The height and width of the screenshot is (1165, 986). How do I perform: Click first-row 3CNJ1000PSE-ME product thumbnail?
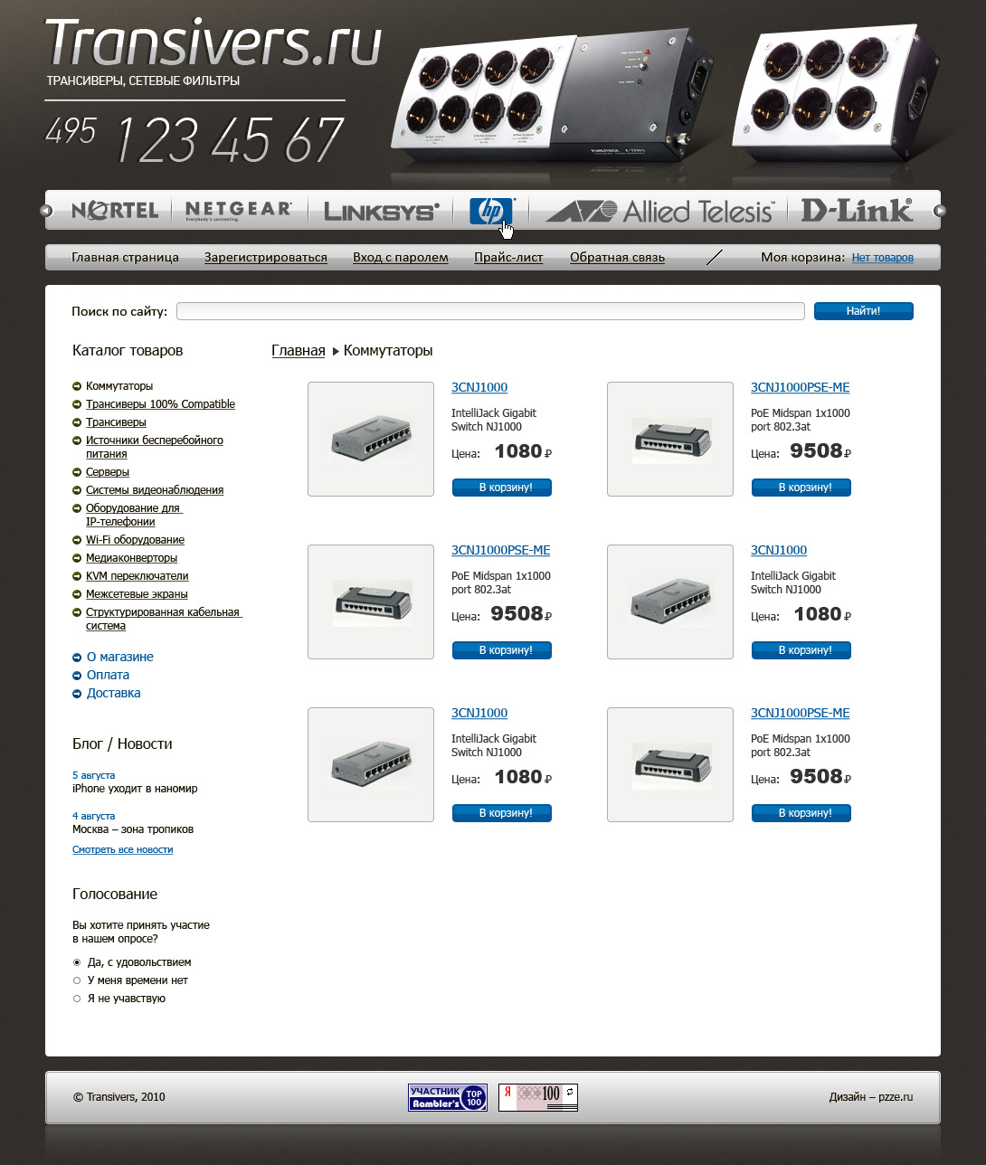(x=670, y=439)
